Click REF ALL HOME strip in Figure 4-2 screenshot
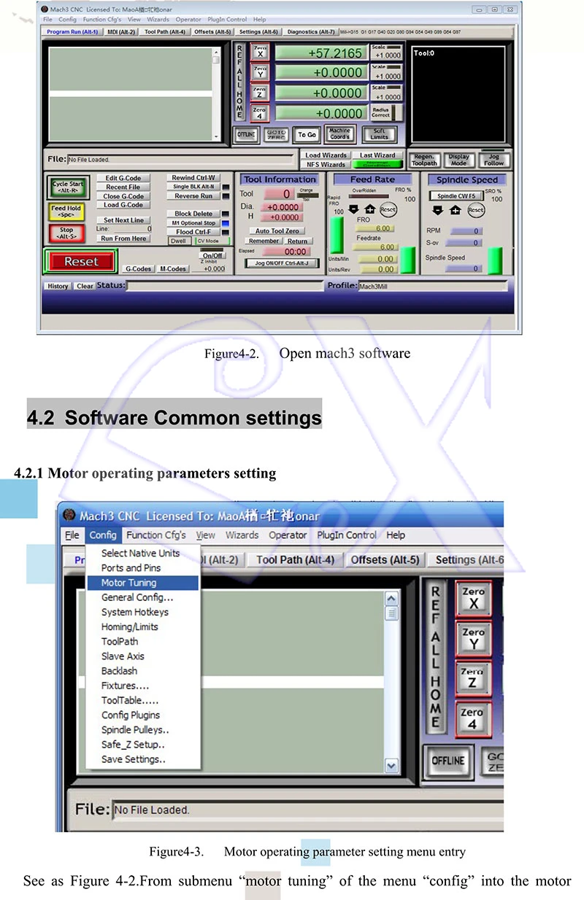The width and height of the screenshot is (584, 900). (239, 82)
